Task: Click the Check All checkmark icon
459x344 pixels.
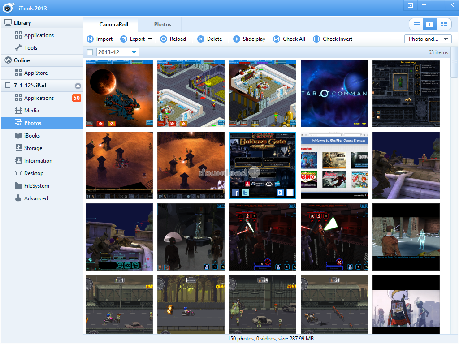Action: pos(276,39)
